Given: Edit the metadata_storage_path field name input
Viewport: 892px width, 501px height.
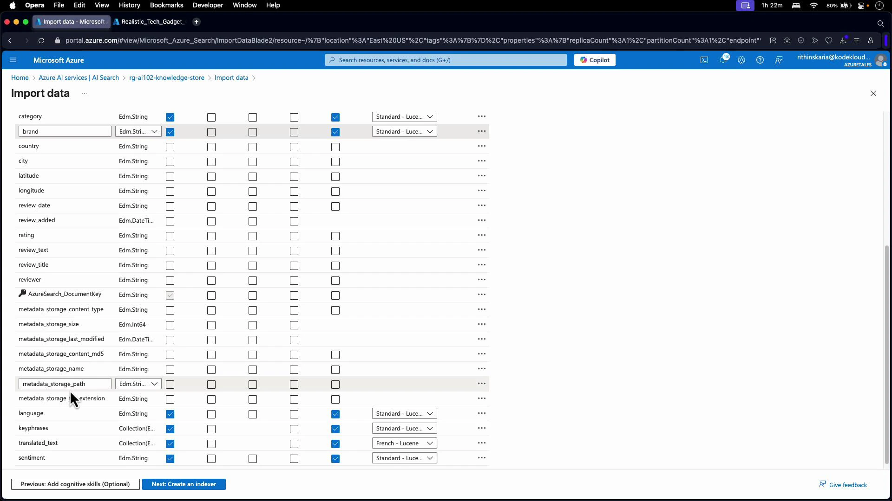Looking at the screenshot, I should (65, 384).
